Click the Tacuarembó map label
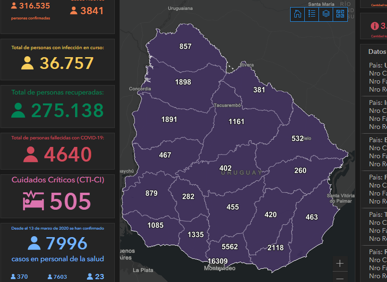The height and width of the screenshot is (282, 387). (227, 105)
